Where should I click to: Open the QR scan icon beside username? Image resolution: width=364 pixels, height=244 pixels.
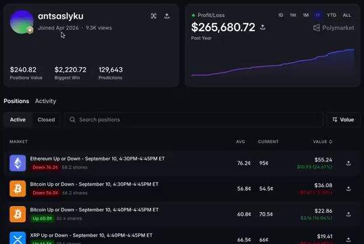(x=154, y=16)
